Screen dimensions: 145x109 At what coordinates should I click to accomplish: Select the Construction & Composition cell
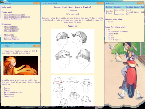point(119,12)
